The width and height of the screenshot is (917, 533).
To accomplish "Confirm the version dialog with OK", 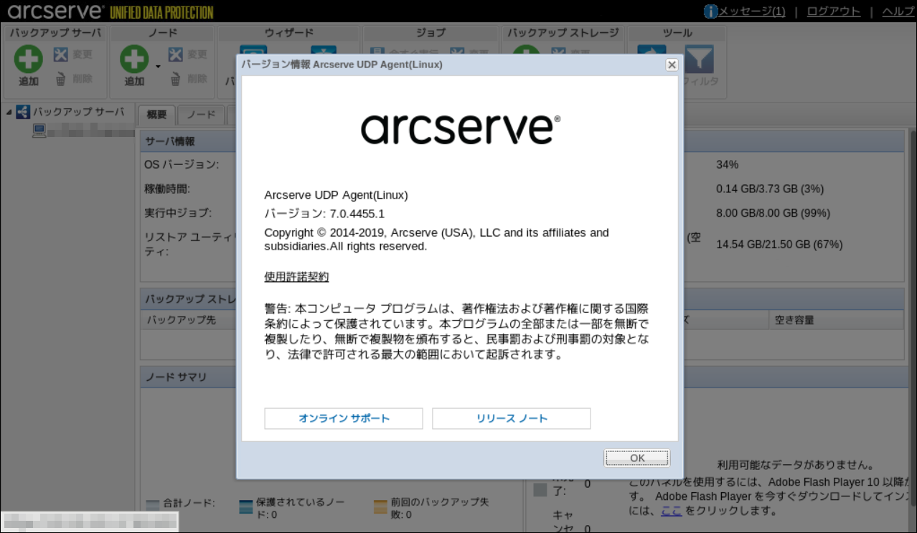I will tap(637, 458).
